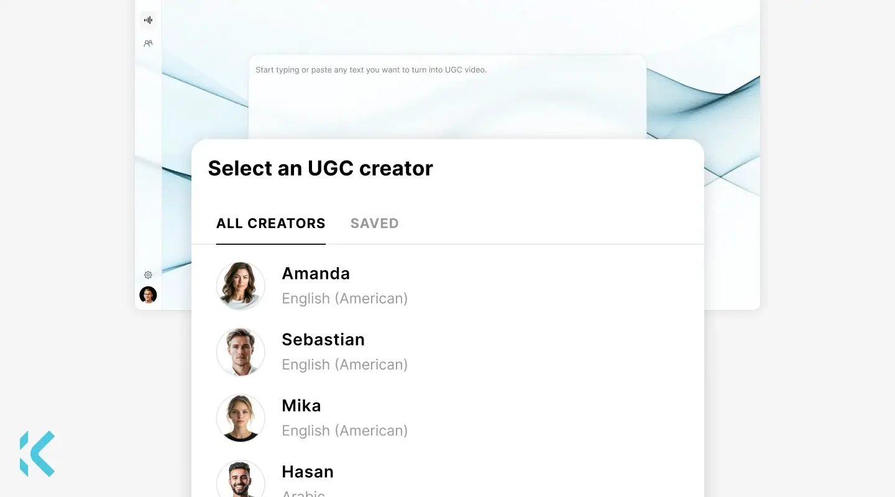Click the blue K logo
This screenshot has width=895, height=497.
click(37, 454)
